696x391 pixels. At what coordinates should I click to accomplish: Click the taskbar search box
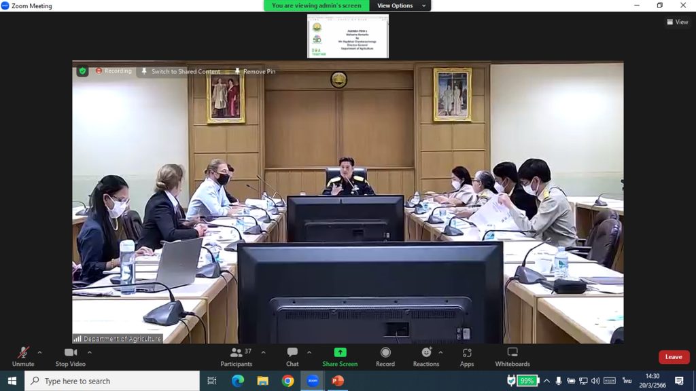coord(112,381)
